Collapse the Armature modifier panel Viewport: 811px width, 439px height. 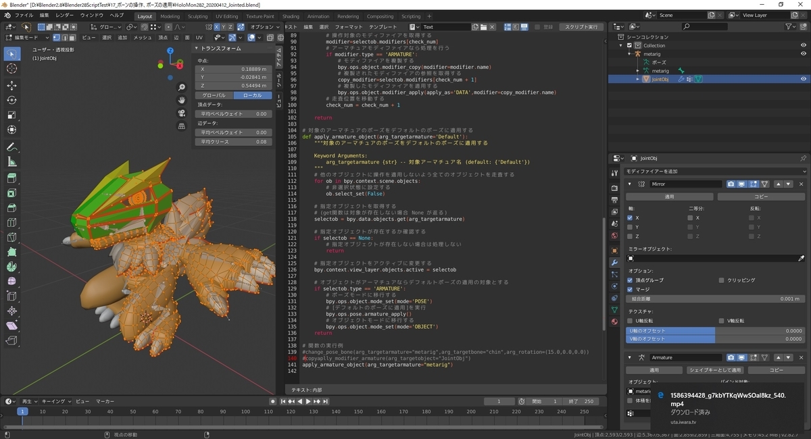pyautogui.click(x=631, y=357)
